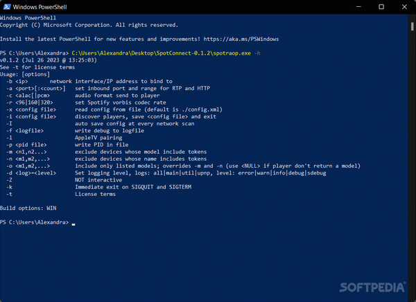Image resolution: width=416 pixels, height=302 pixels.
Task: Click the '-x <config file>' option
Action: click(31, 109)
